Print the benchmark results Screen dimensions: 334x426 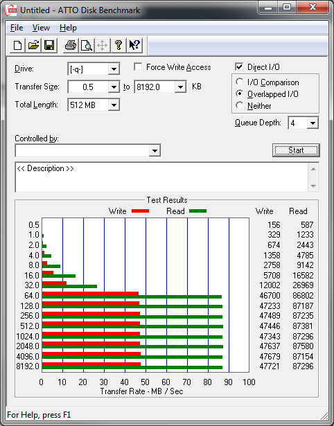click(71, 45)
